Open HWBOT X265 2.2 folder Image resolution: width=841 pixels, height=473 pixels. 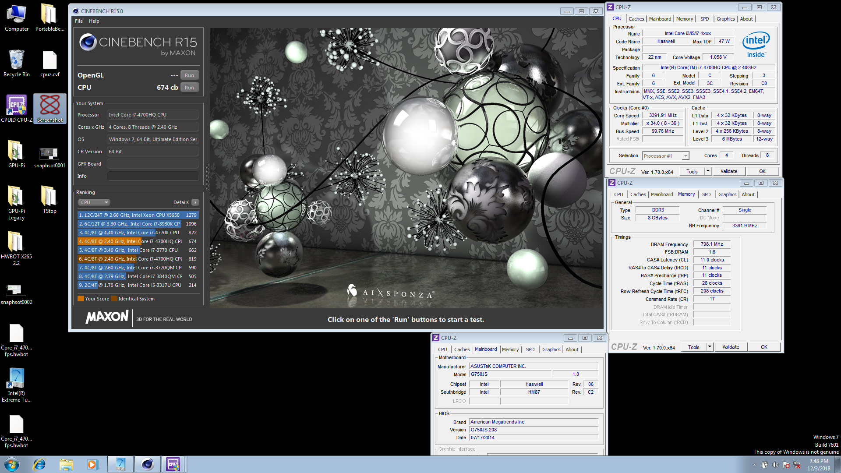[17, 248]
